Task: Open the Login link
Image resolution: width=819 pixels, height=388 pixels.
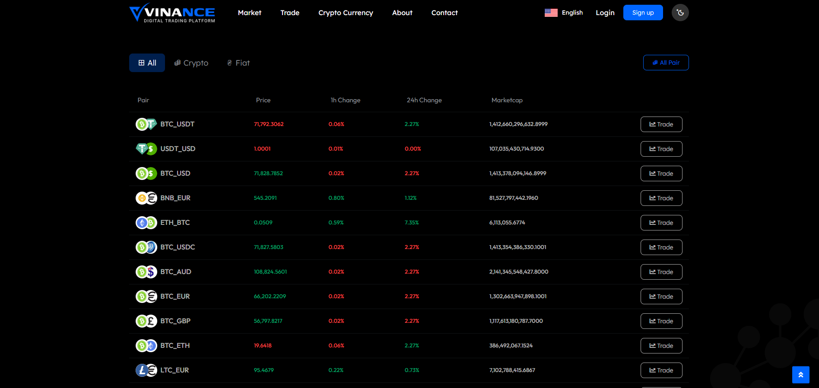Action: coord(605,13)
